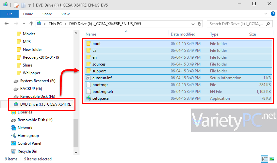This screenshot has height=163, width=277.
Task: Open Control Panel in navigation pane
Action: 29,143
